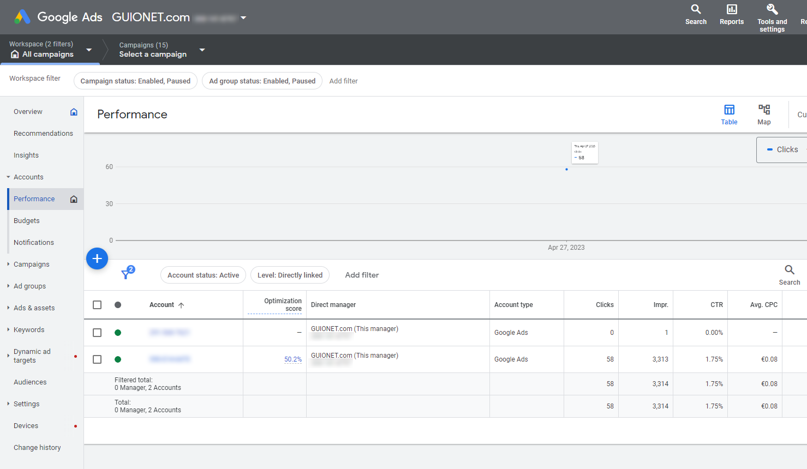Viewport: 807px width, 469px height.
Task: Click the status dot column header icon
Action: pos(118,305)
